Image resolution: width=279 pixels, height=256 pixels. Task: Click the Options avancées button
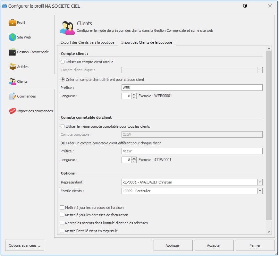pyautogui.click(x=25, y=245)
